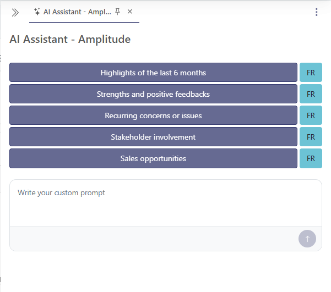This screenshot has width=331, height=292.
Task: Run 'Recurring concerns or issues' prompt
Action: [x=153, y=115]
